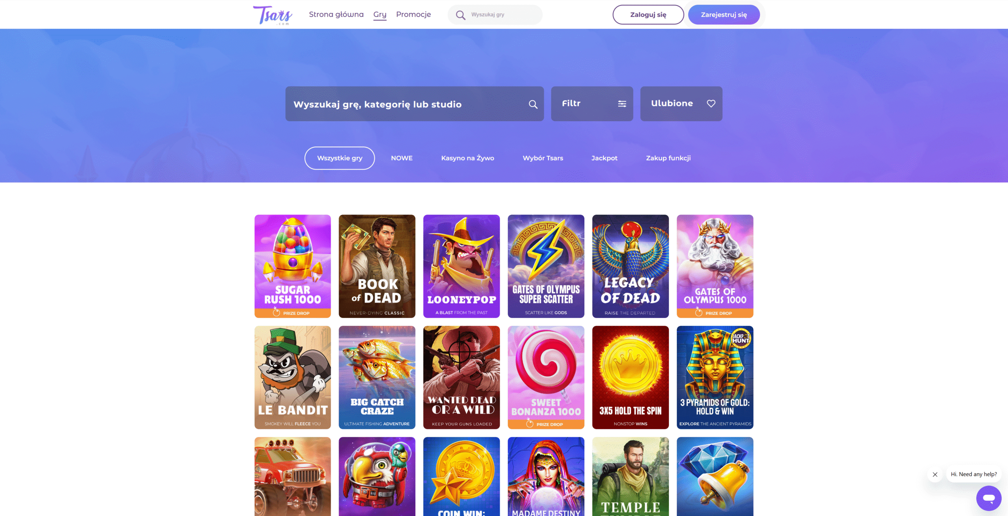Dismiss the 'Hi. Need any help?' message
Image resolution: width=1008 pixels, height=516 pixels.
coord(935,474)
